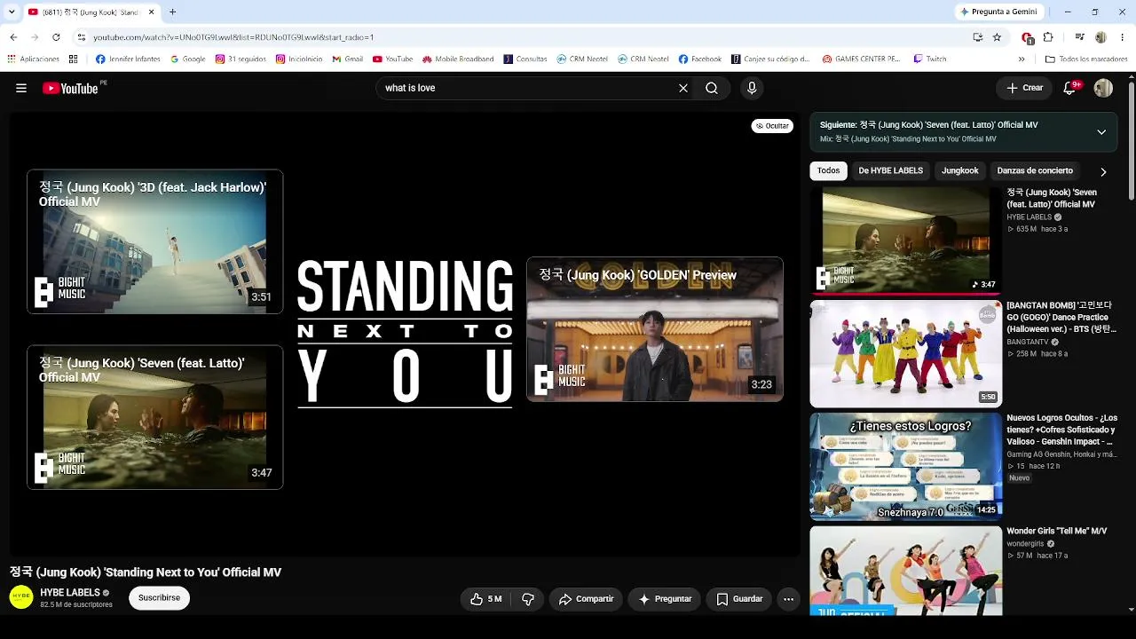Expand the hidden bookmarks overflow chevron
The width and height of the screenshot is (1136, 639).
(x=1022, y=59)
